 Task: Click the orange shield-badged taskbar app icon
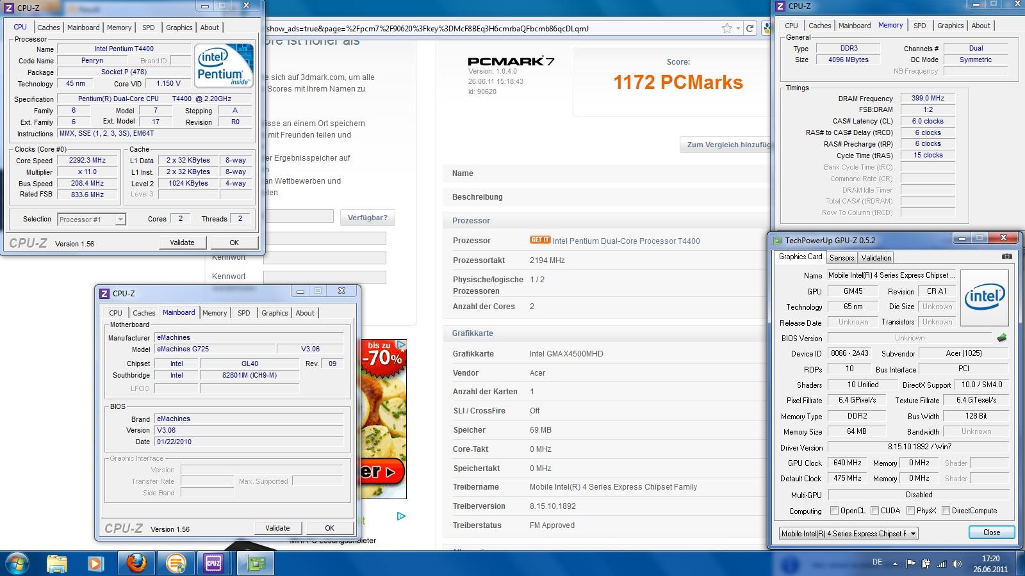[175, 564]
